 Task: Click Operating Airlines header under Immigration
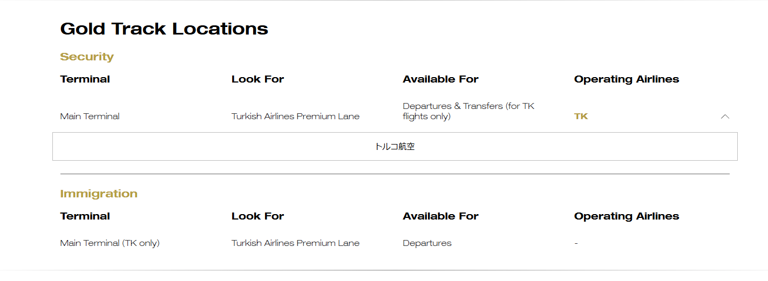(x=626, y=216)
